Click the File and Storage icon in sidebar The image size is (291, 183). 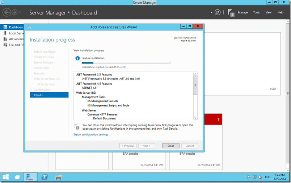[5, 45]
